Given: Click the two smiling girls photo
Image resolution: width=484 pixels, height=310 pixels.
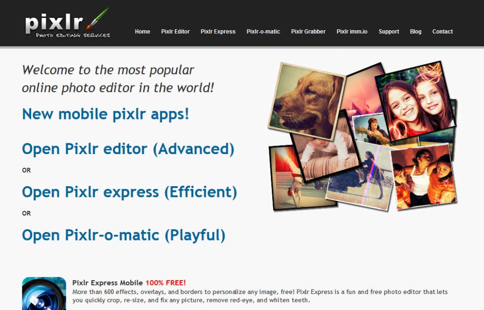Looking at the screenshot, I should click(415, 101).
